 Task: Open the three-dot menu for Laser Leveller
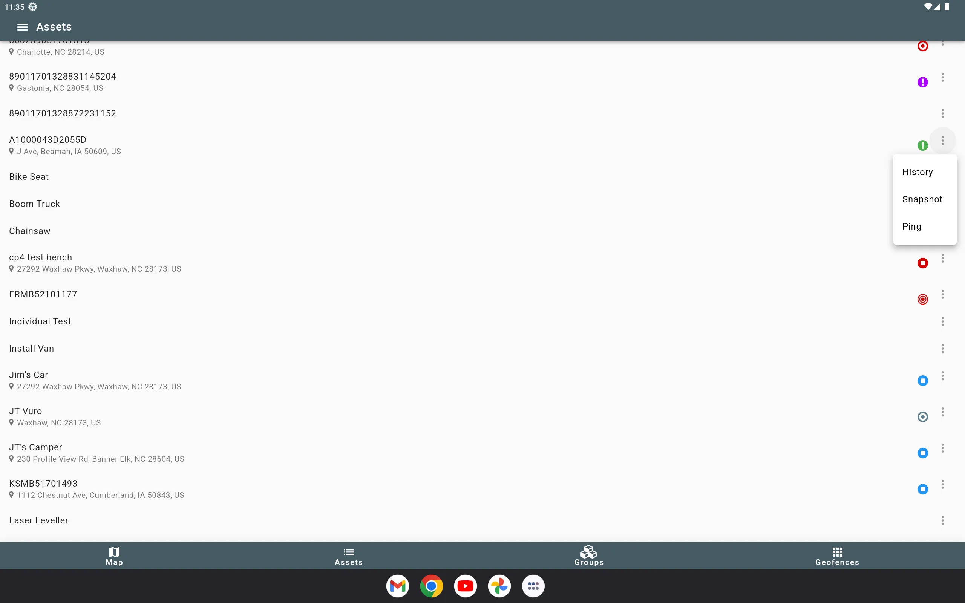pos(943,520)
